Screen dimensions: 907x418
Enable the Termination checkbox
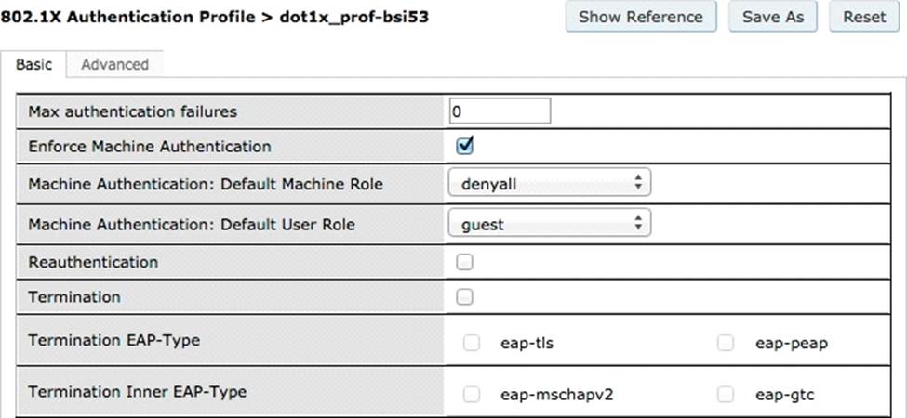(x=465, y=297)
